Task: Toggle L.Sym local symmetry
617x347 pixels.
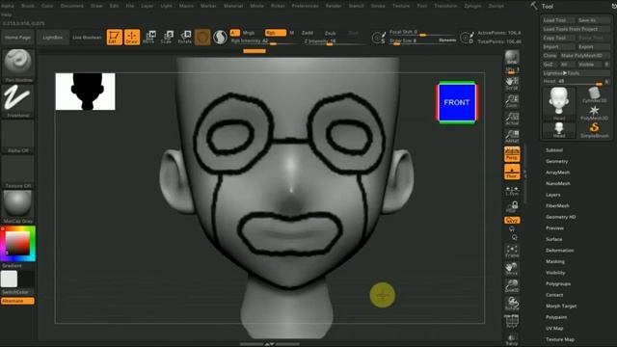Action: [512, 191]
